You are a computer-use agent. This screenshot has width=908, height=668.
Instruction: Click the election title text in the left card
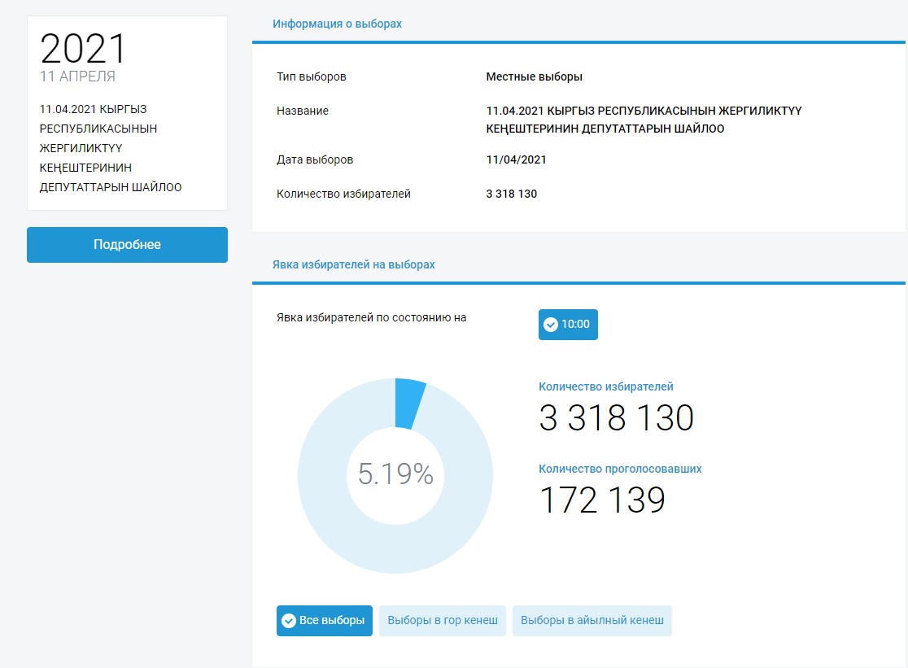point(111,148)
